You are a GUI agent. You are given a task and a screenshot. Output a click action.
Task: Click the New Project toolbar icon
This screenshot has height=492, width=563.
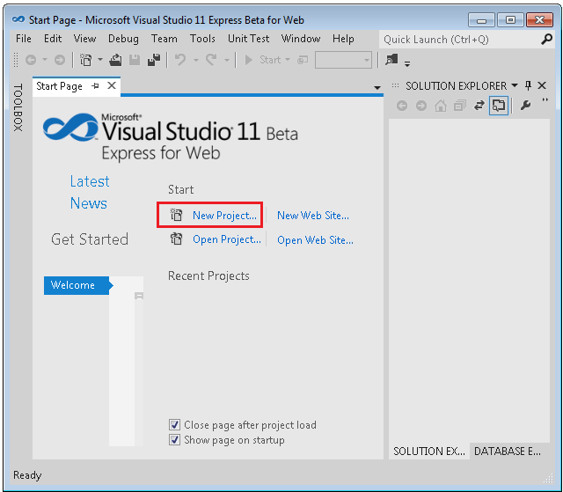86,60
